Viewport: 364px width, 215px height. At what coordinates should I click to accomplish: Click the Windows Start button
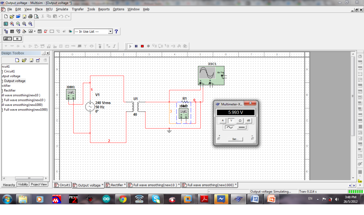click(x=7, y=199)
